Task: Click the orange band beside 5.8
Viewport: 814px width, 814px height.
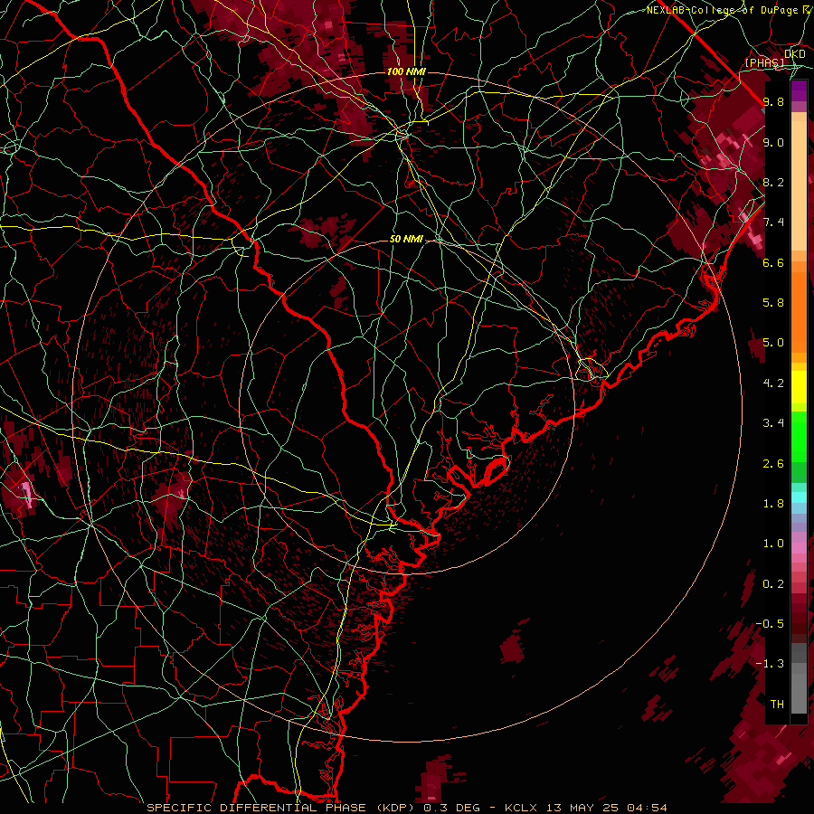Action: pyautogui.click(x=799, y=311)
